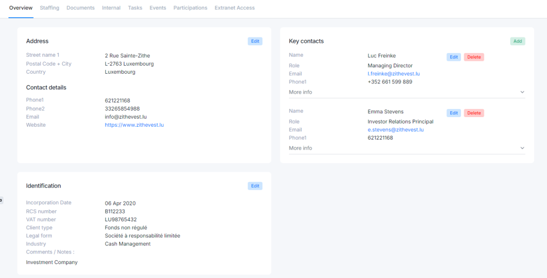
Task: Delete Luc Freinke's contact entry
Action: tap(474, 57)
